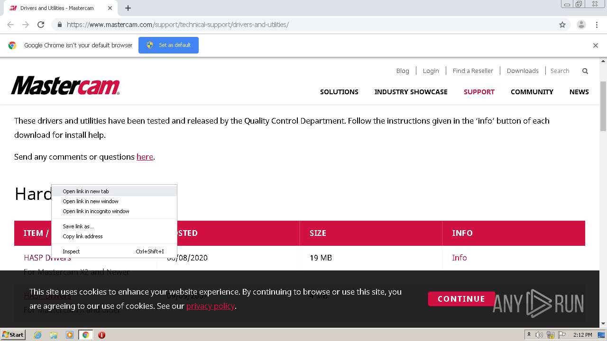
Task: Click the browser back arrow
Action: coord(10,25)
